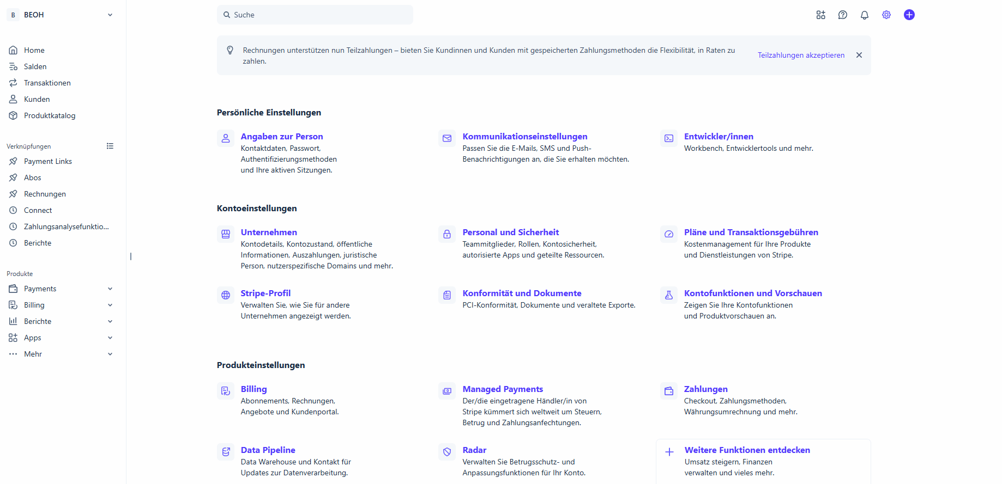Click the Kontofunktionen flask icon
1002x484 pixels.
pyautogui.click(x=669, y=295)
